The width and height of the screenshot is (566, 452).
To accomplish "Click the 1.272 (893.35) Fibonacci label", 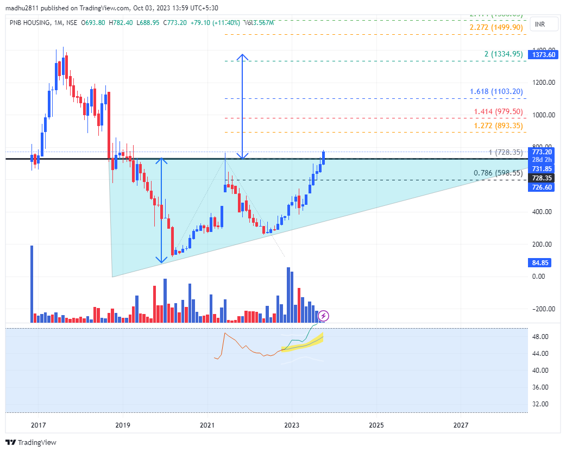I will 498,125.
